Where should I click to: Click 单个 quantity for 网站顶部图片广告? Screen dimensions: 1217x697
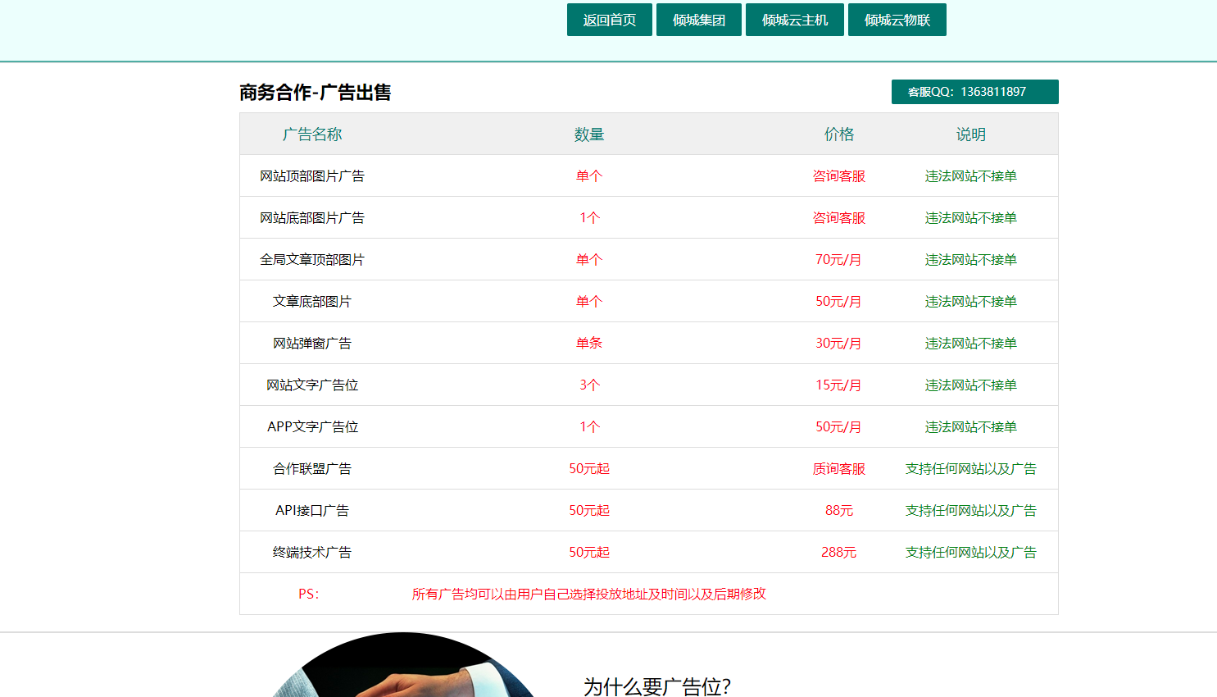pos(589,176)
